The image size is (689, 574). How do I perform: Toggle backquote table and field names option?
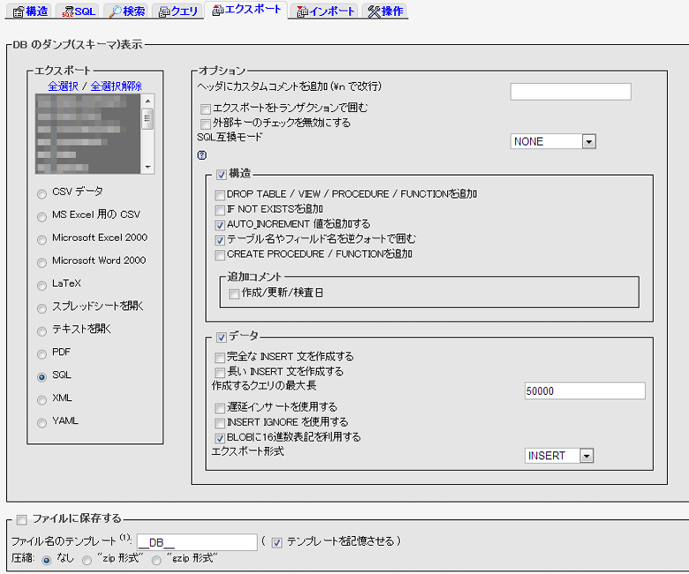coord(220,240)
